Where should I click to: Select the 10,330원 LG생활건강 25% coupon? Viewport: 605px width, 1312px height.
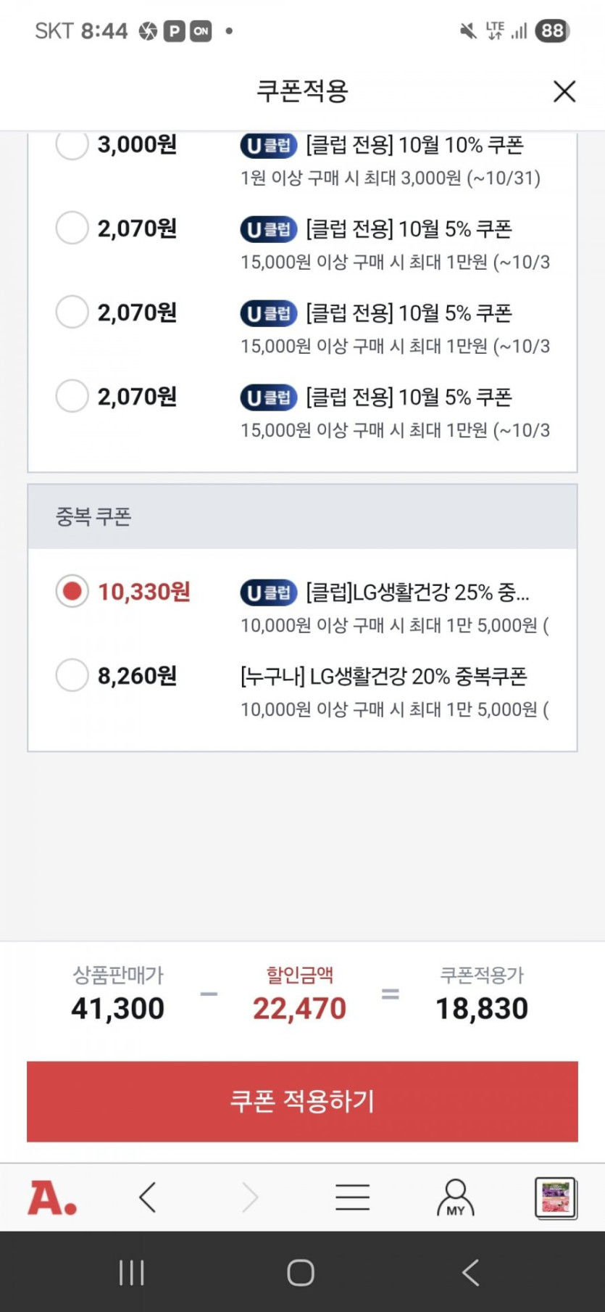click(x=72, y=591)
